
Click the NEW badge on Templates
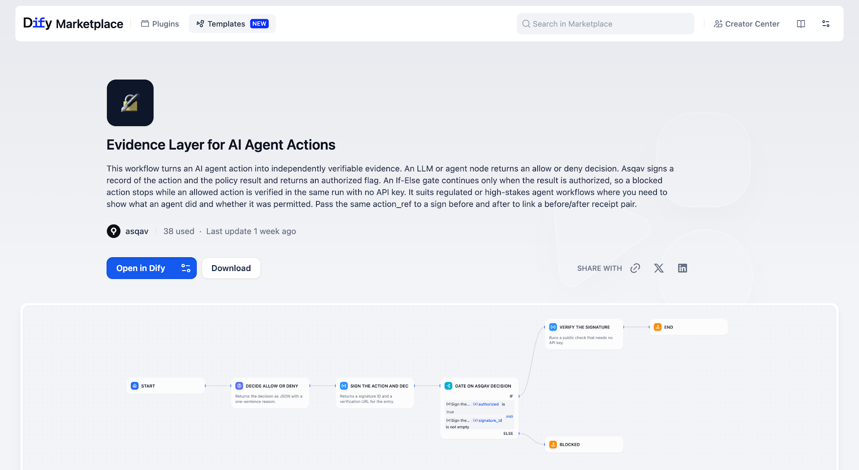[259, 24]
